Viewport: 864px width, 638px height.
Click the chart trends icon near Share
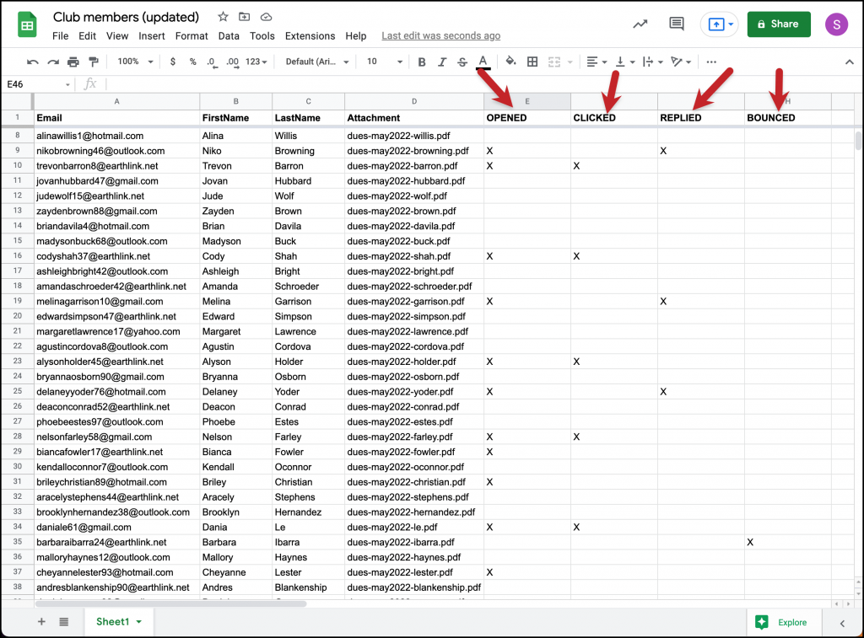[x=640, y=24]
